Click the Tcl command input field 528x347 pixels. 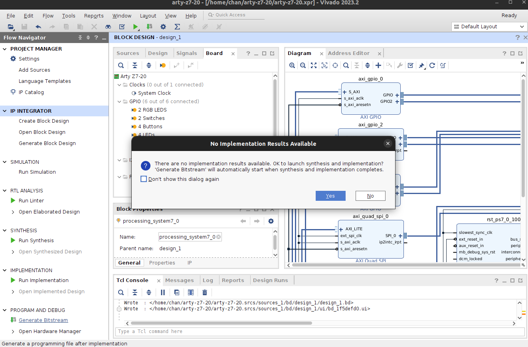(320, 331)
